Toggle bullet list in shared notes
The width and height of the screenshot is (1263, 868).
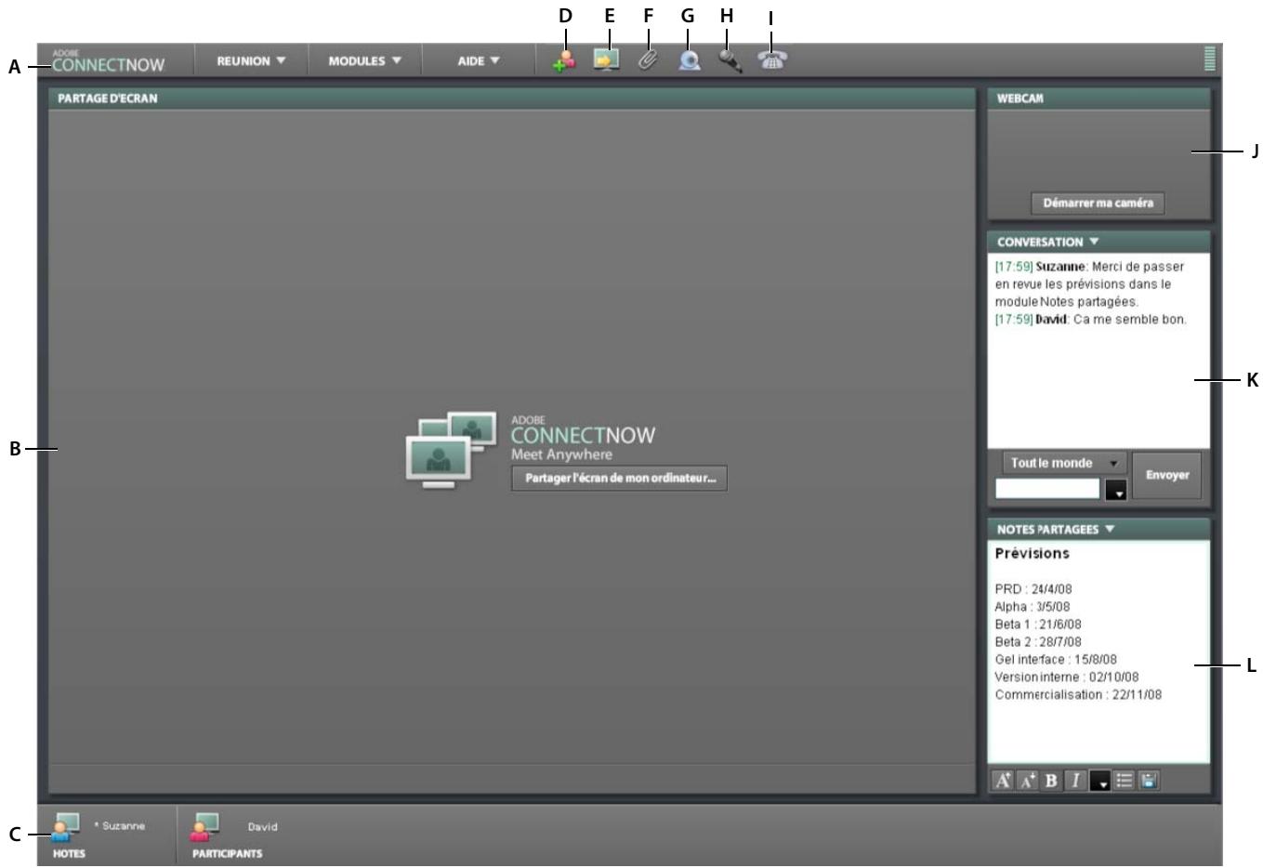(1125, 781)
